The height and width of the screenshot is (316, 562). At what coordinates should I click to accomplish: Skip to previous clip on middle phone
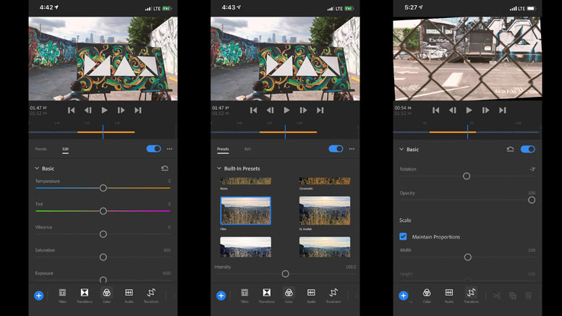[x=253, y=111]
